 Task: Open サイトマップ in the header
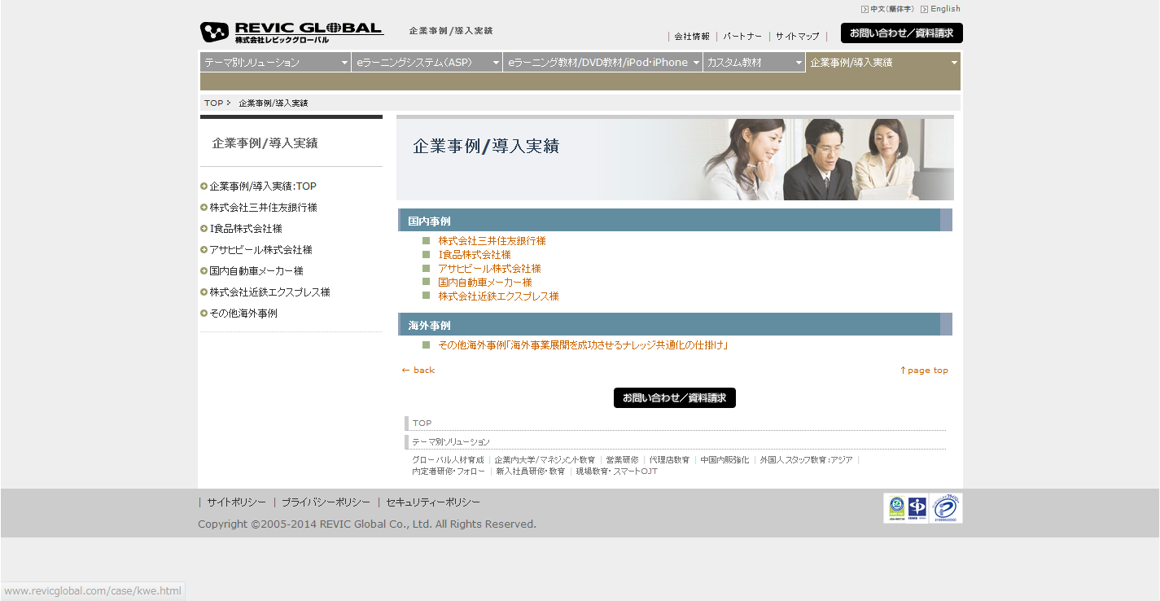click(x=798, y=37)
